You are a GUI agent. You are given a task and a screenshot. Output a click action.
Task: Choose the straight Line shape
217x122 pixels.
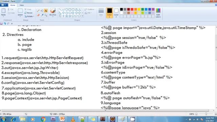pyautogui.click(x=60, y=10)
